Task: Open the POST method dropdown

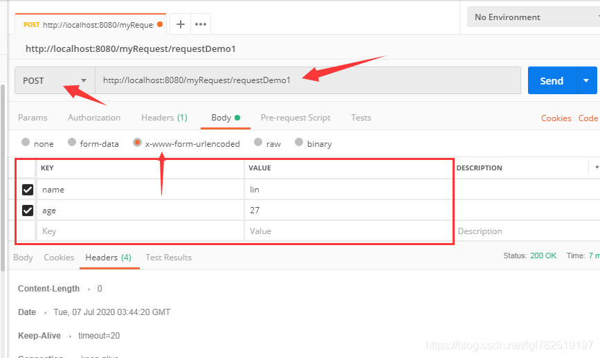Action: point(55,80)
